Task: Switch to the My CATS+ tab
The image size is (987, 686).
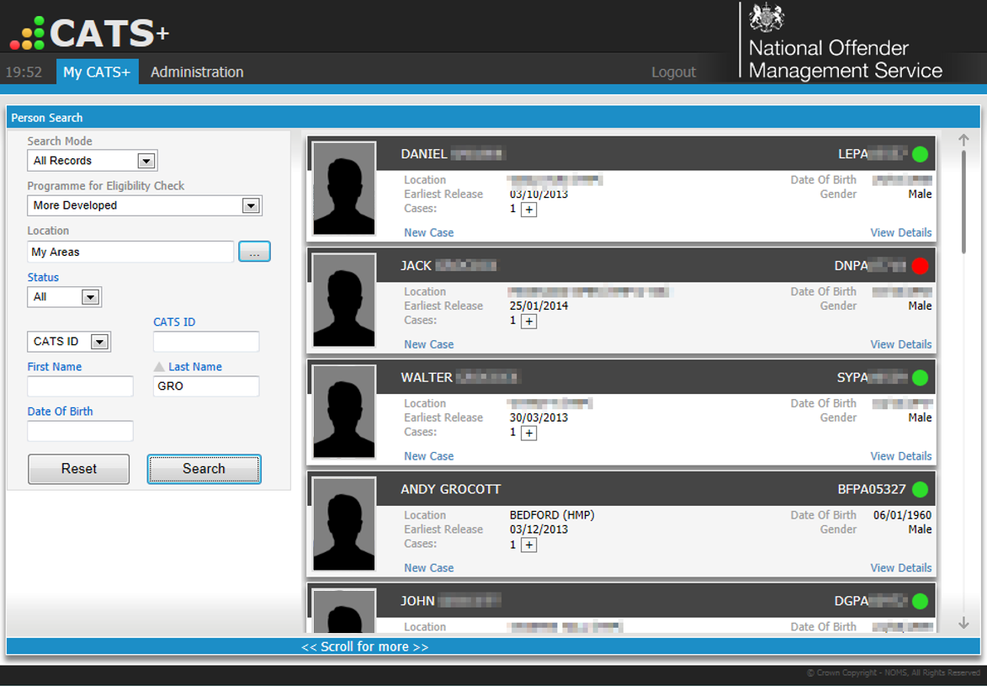Action: tap(97, 72)
